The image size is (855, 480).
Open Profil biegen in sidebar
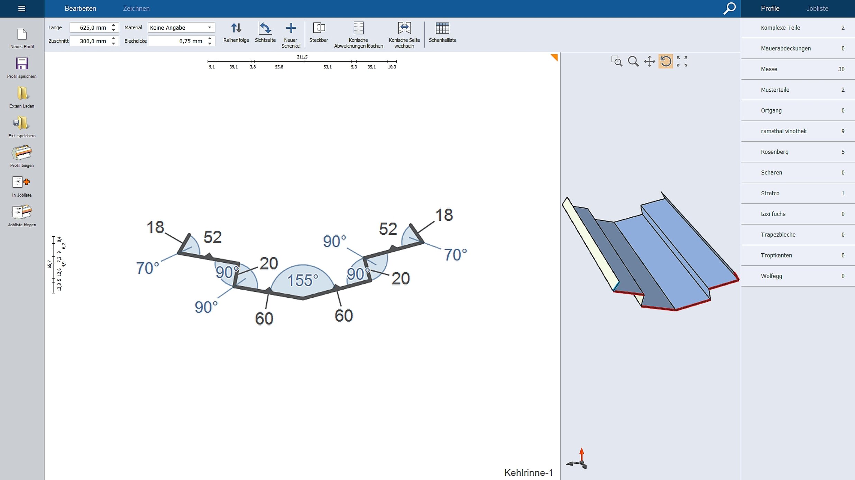[22, 153]
